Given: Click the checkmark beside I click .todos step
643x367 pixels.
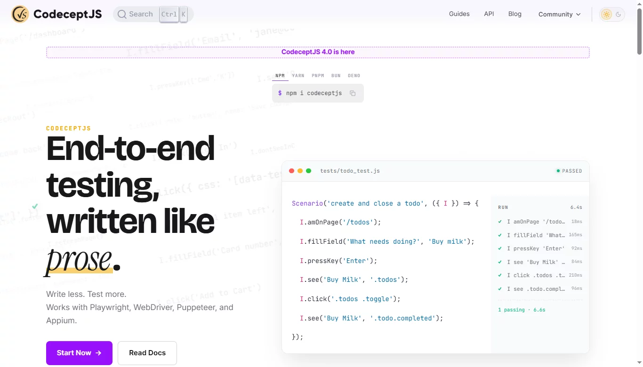Looking at the screenshot, I should click(x=500, y=275).
